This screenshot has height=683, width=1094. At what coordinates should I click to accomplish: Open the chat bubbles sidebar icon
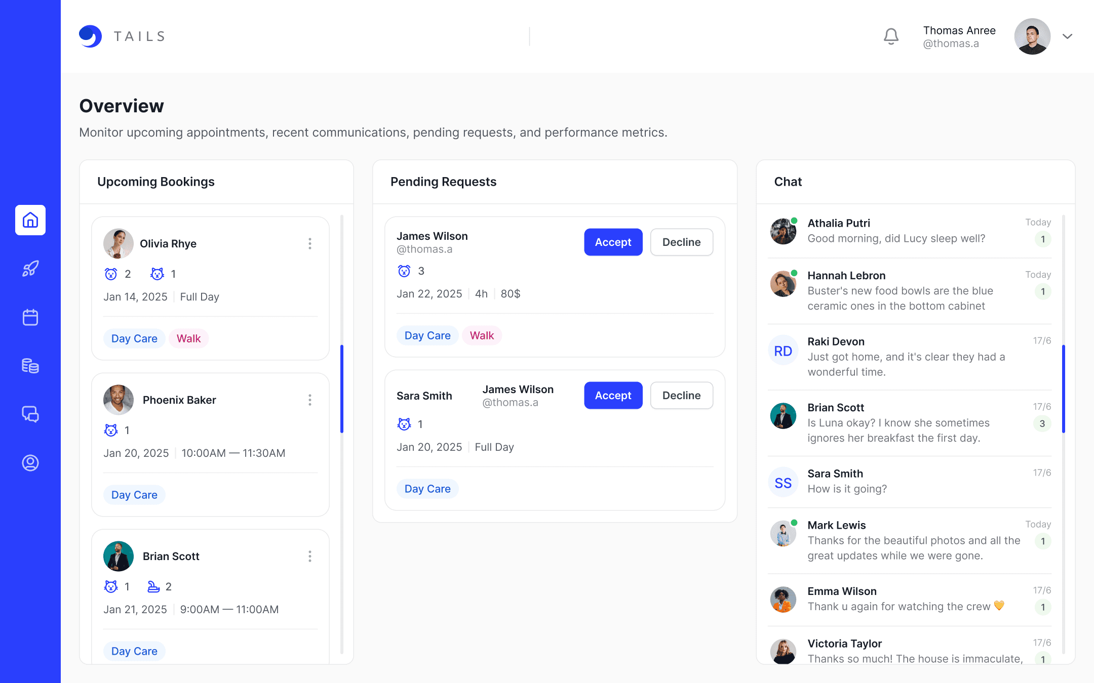pos(30,414)
